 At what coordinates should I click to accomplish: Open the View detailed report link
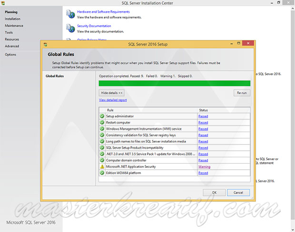click(x=113, y=100)
